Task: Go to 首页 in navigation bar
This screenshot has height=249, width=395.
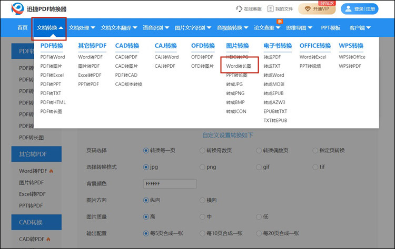Action: point(23,28)
